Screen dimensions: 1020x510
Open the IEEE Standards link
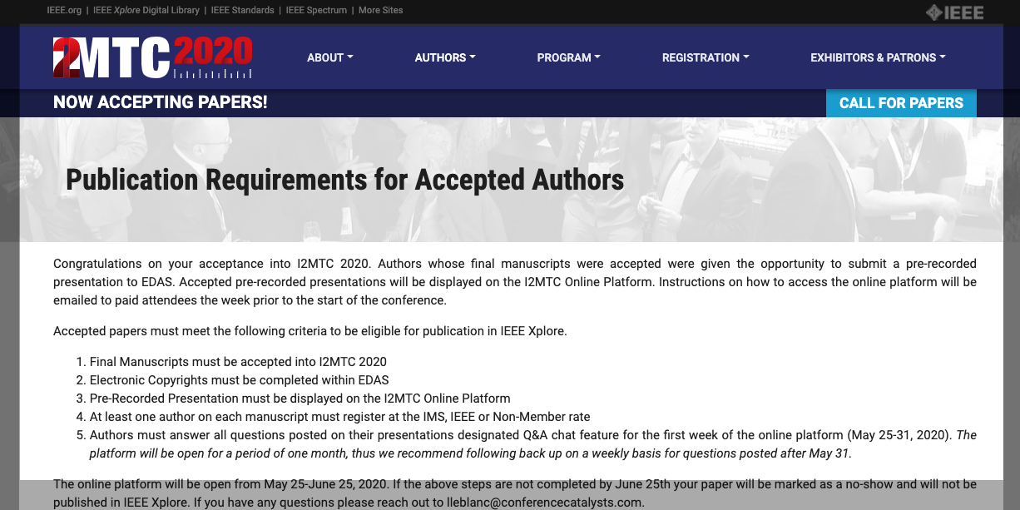coord(243,11)
